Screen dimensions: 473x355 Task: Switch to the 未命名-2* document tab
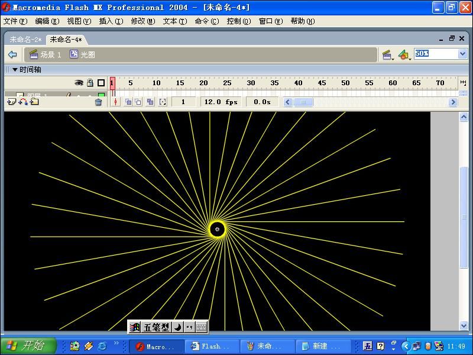click(25, 40)
